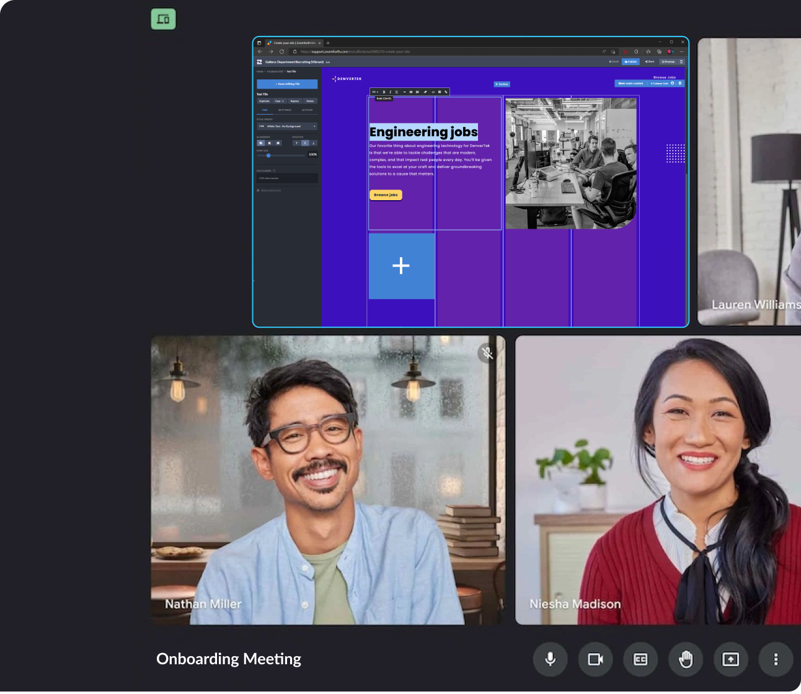801x694 pixels.
Task: Switch to the Settings tab
Action: [285, 110]
